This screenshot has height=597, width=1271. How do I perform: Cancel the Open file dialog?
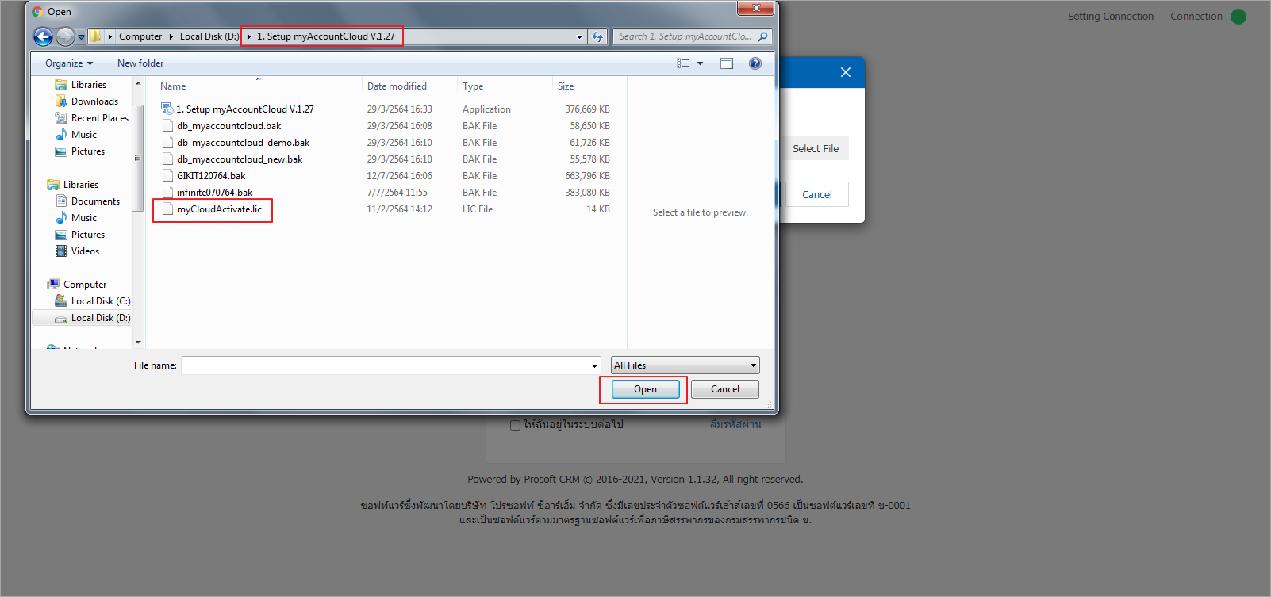pyautogui.click(x=725, y=389)
